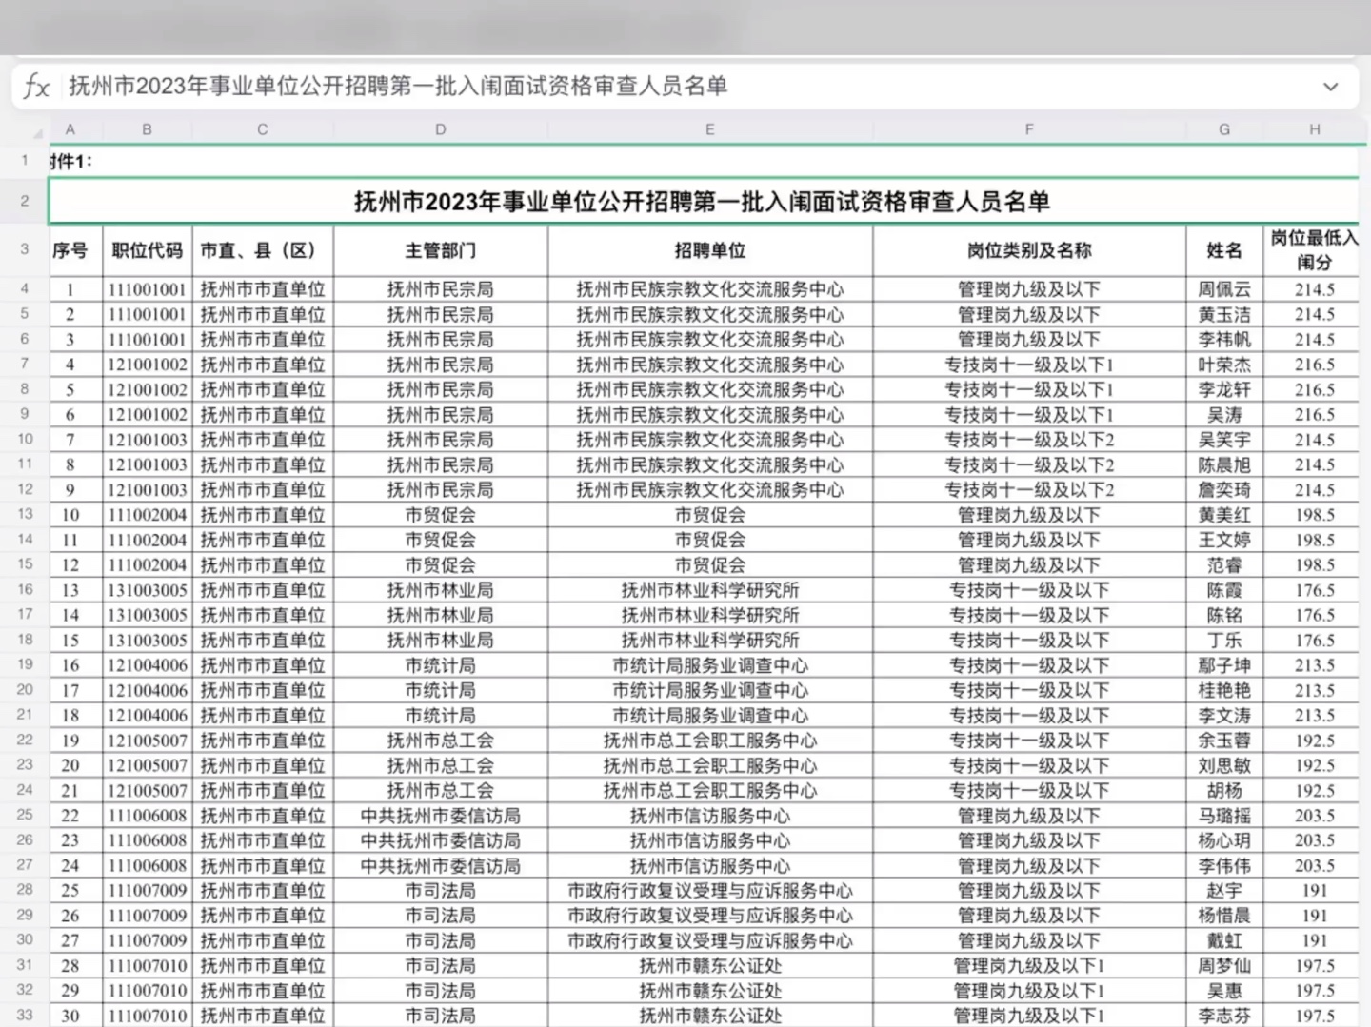
Task: Select name cell 黄玉洁
Action: [1224, 314]
